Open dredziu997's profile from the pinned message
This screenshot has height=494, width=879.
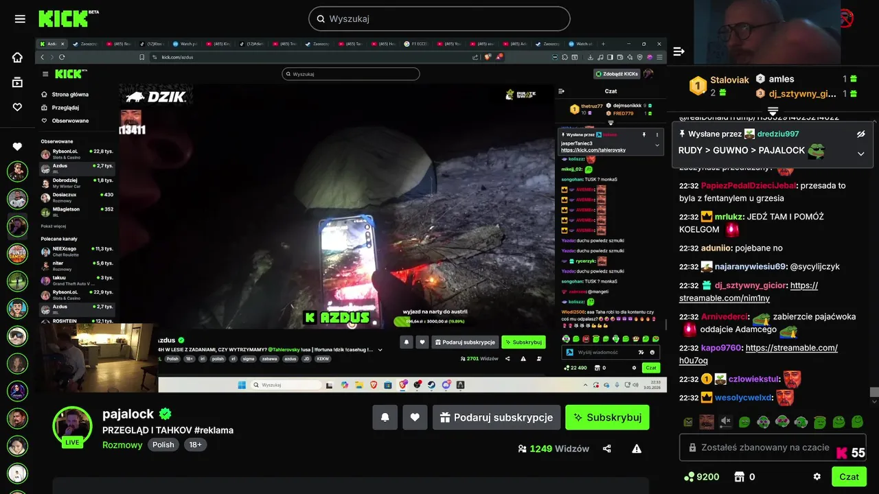click(x=778, y=134)
